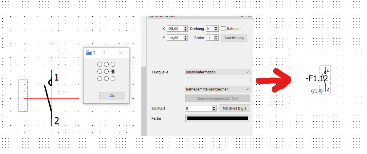The width and height of the screenshot is (367, 154).
Task: Click the selected middle-right alignment radio button
Action: [113, 71]
